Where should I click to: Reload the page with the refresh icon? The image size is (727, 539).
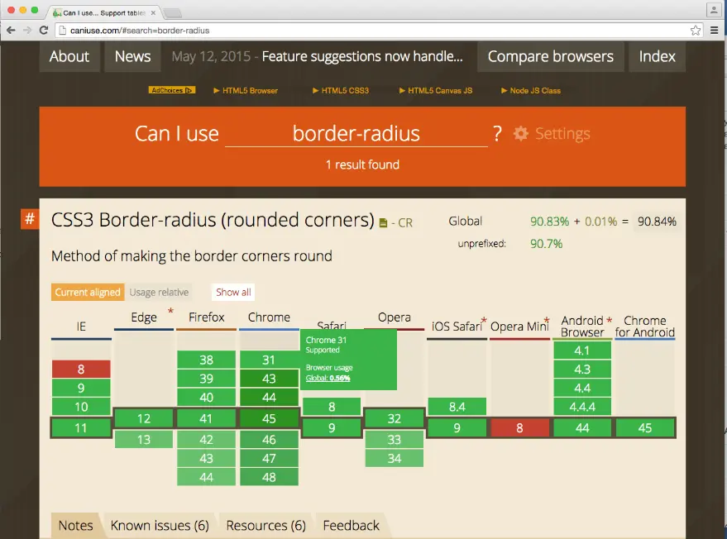coord(45,28)
